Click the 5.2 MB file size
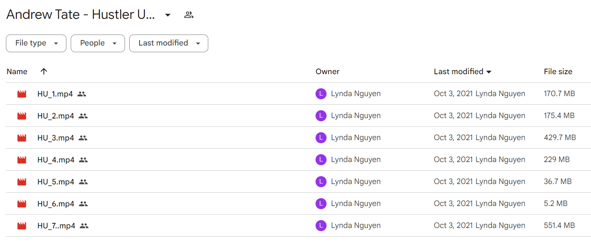 pos(556,204)
